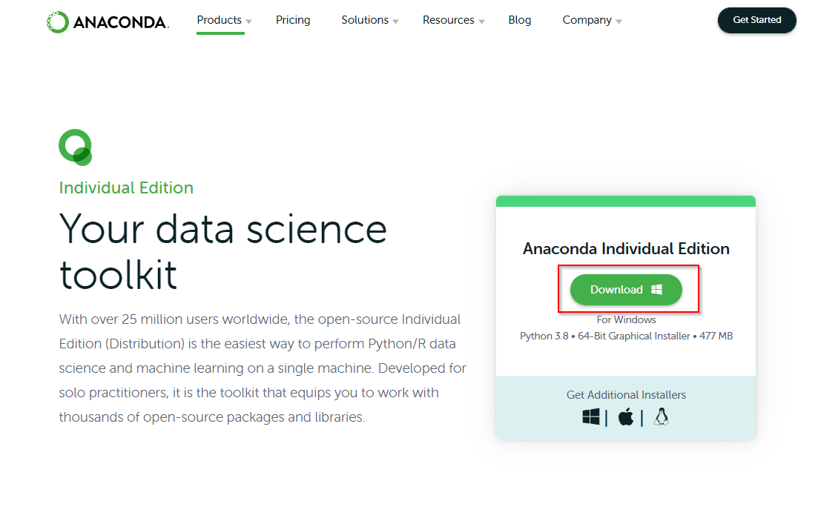Click the Windows logo inside Download button

[656, 290]
